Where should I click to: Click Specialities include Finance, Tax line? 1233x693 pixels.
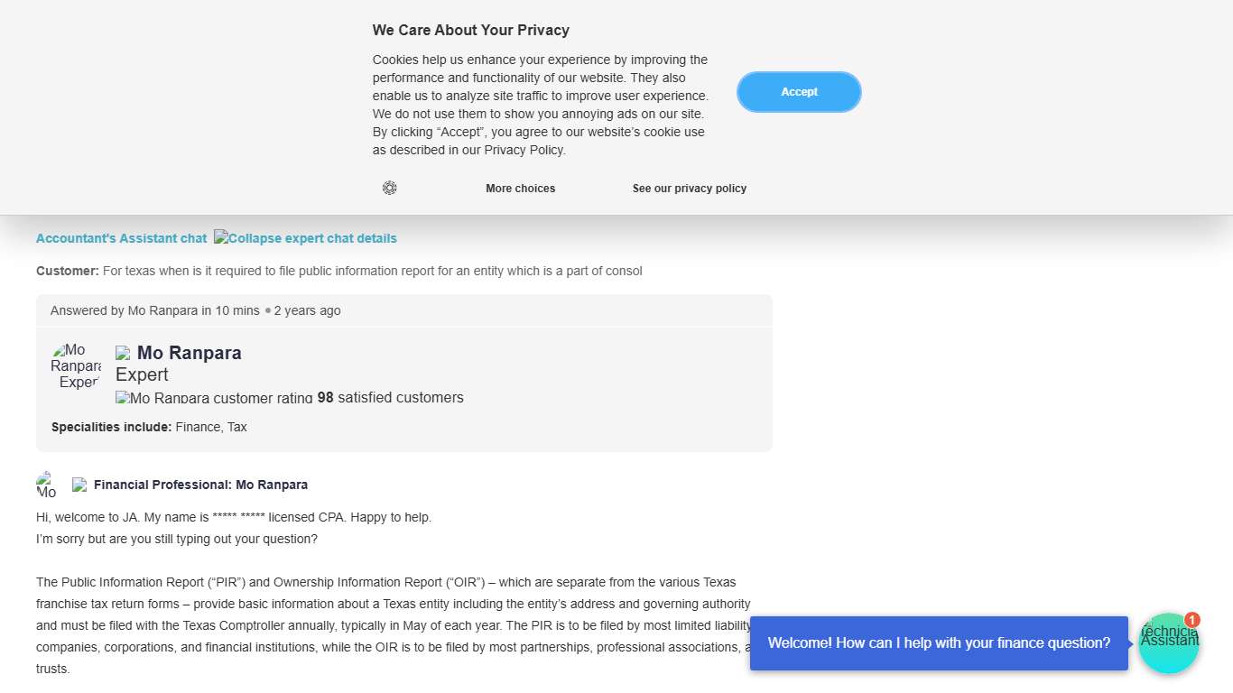[149, 427]
